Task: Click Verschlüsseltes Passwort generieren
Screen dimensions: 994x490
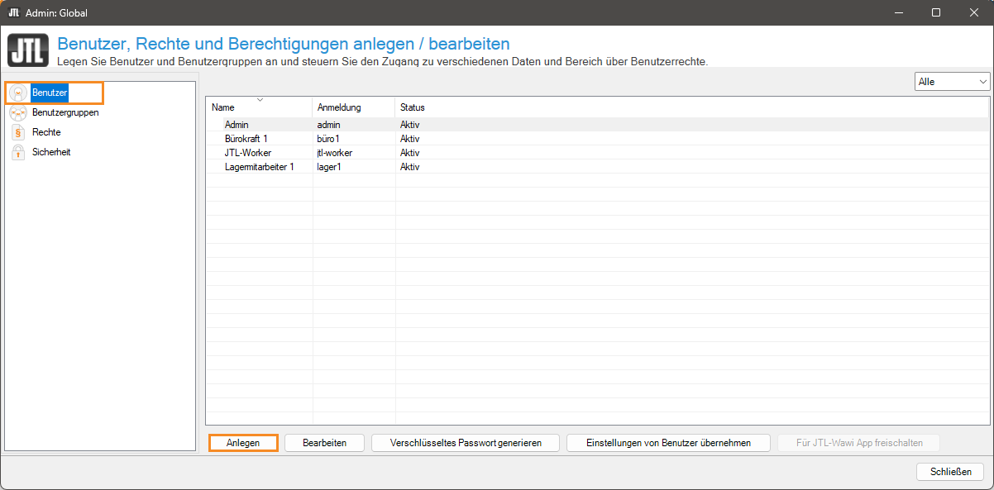Action: [x=466, y=443]
